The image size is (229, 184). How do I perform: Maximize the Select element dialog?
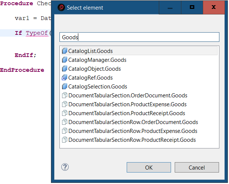pos(192,7)
